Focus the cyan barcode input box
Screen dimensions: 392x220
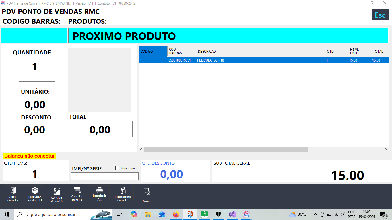coord(34,36)
